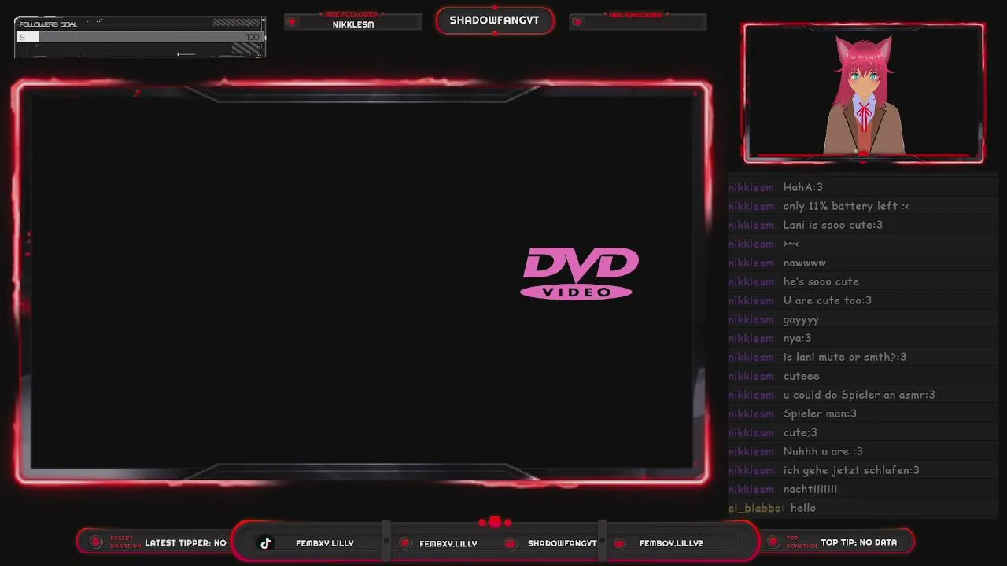Select the SHADOWFANGVT title badge at top

click(494, 20)
